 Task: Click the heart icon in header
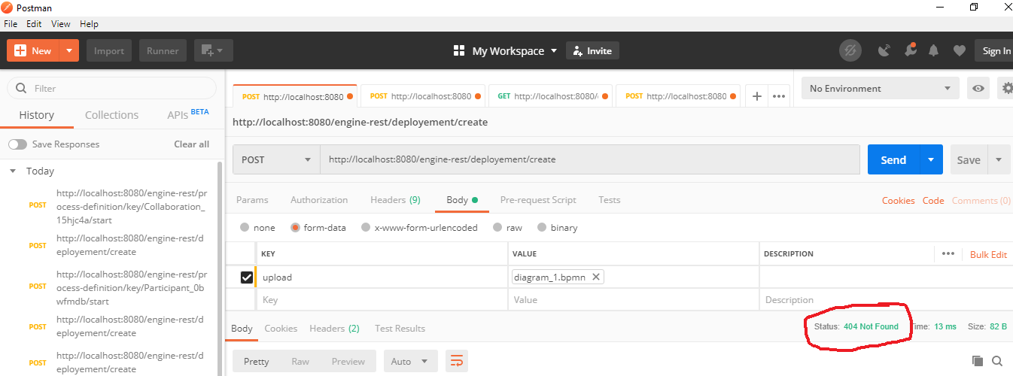[959, 50]
